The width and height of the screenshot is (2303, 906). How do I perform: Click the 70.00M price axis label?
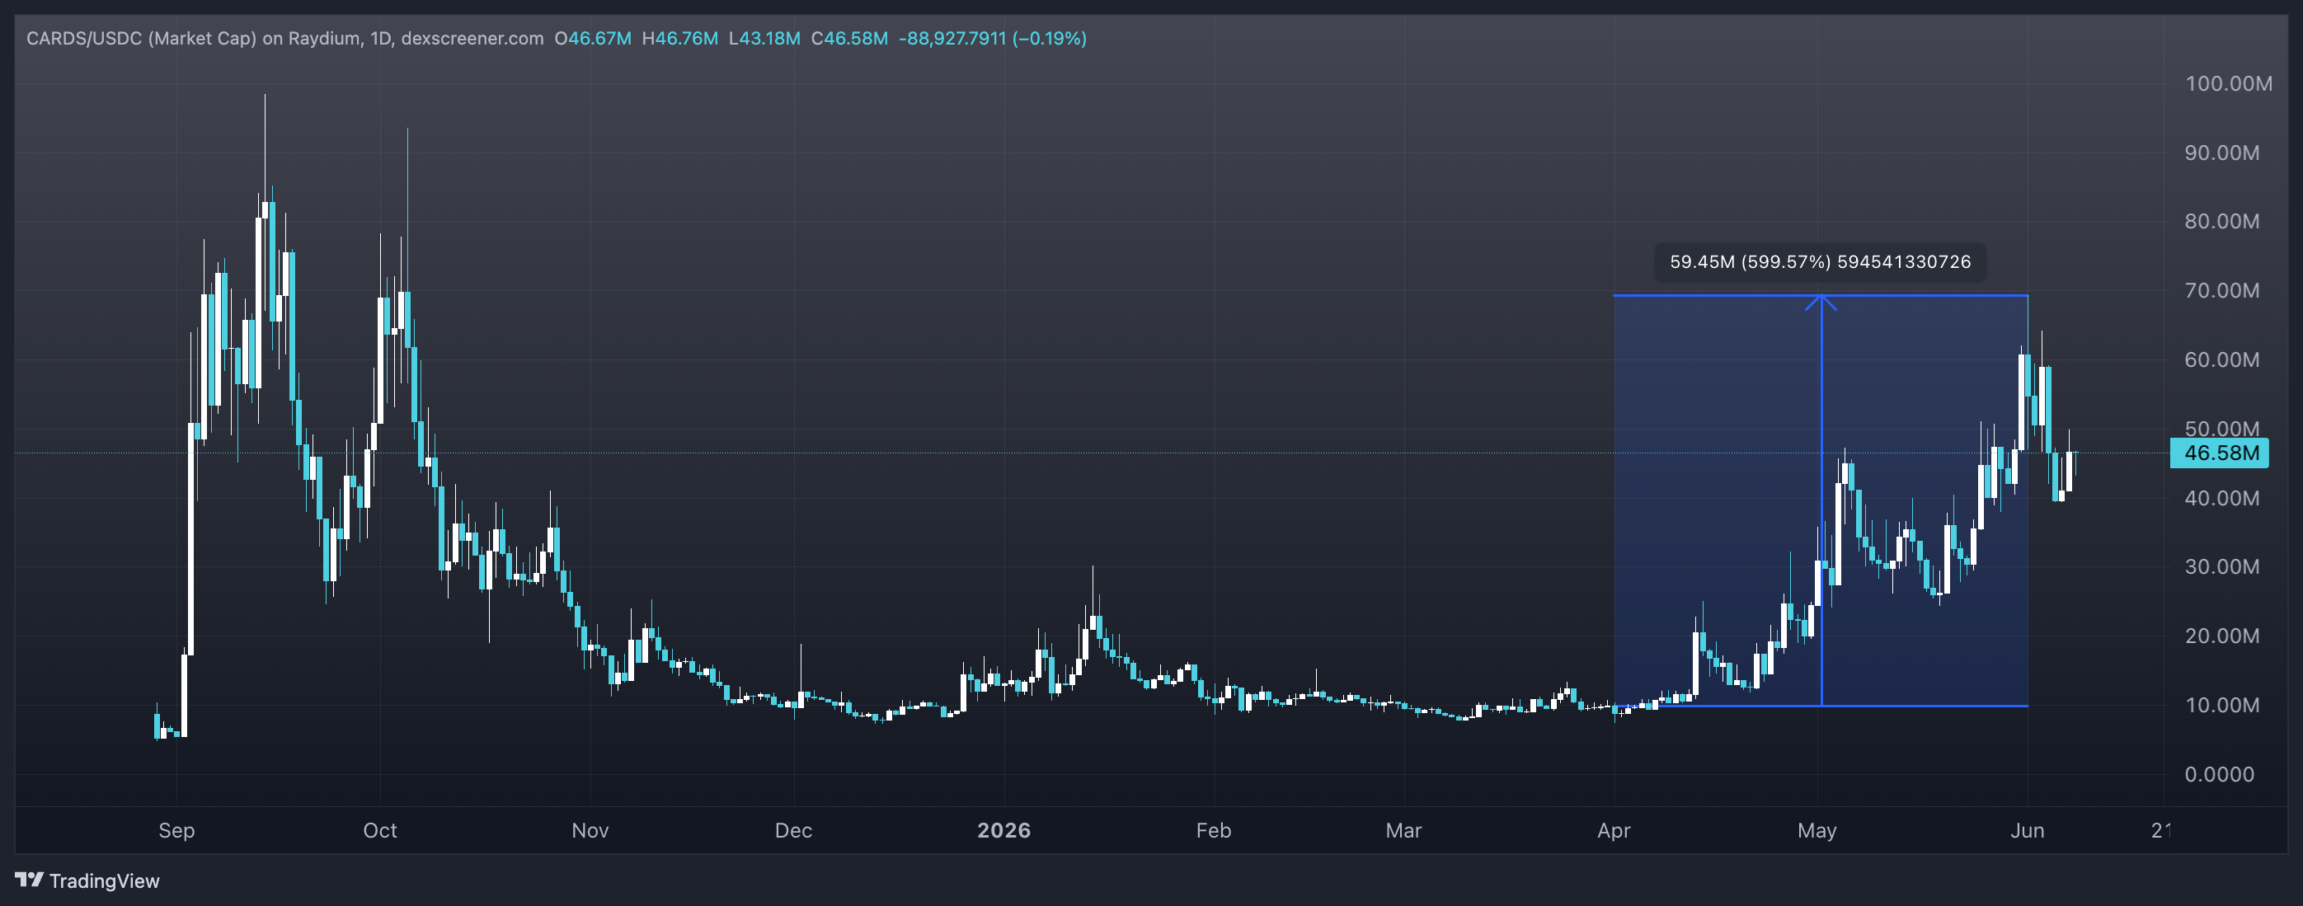pyautogui.click(x=2221, y=290)
